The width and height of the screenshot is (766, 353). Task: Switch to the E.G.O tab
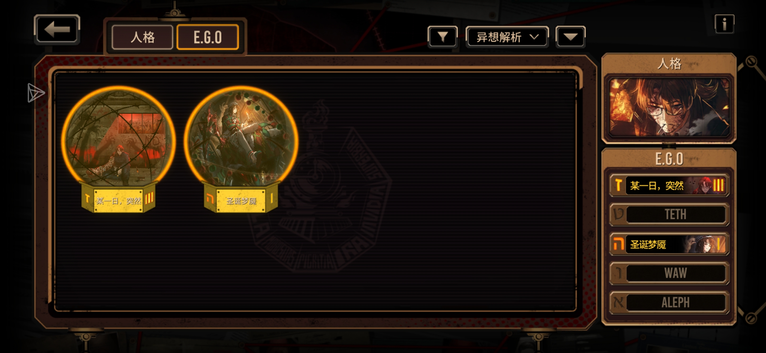point(208,37)
